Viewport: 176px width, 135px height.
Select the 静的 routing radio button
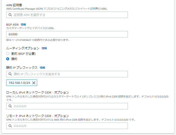pyautogui.click(x=8, y=59)
